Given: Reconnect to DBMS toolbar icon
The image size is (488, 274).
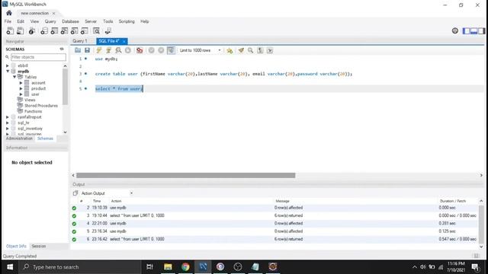Looking at the screenshot, I should pyautogui.click(x=108, y=30).
